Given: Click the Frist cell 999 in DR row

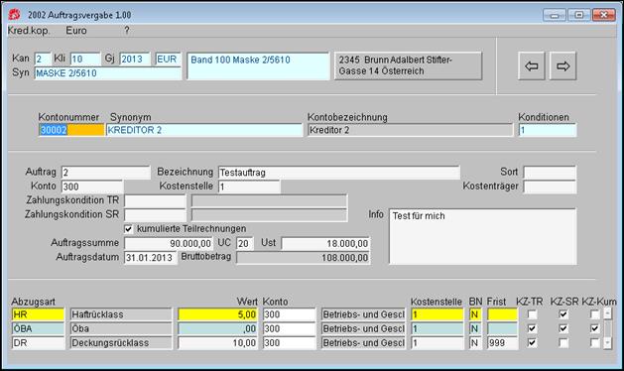Looking at the screenshot, I should (x=502, y=343).
